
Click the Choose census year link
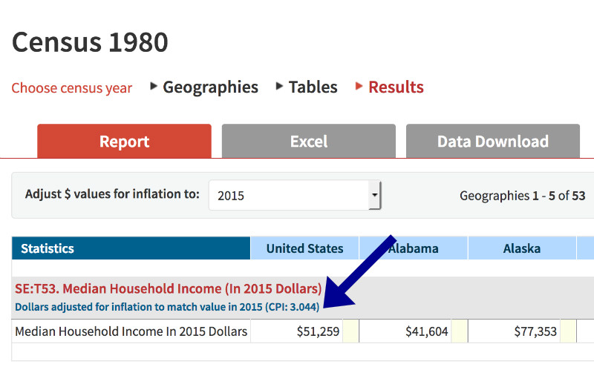click(x=71, y=88)
